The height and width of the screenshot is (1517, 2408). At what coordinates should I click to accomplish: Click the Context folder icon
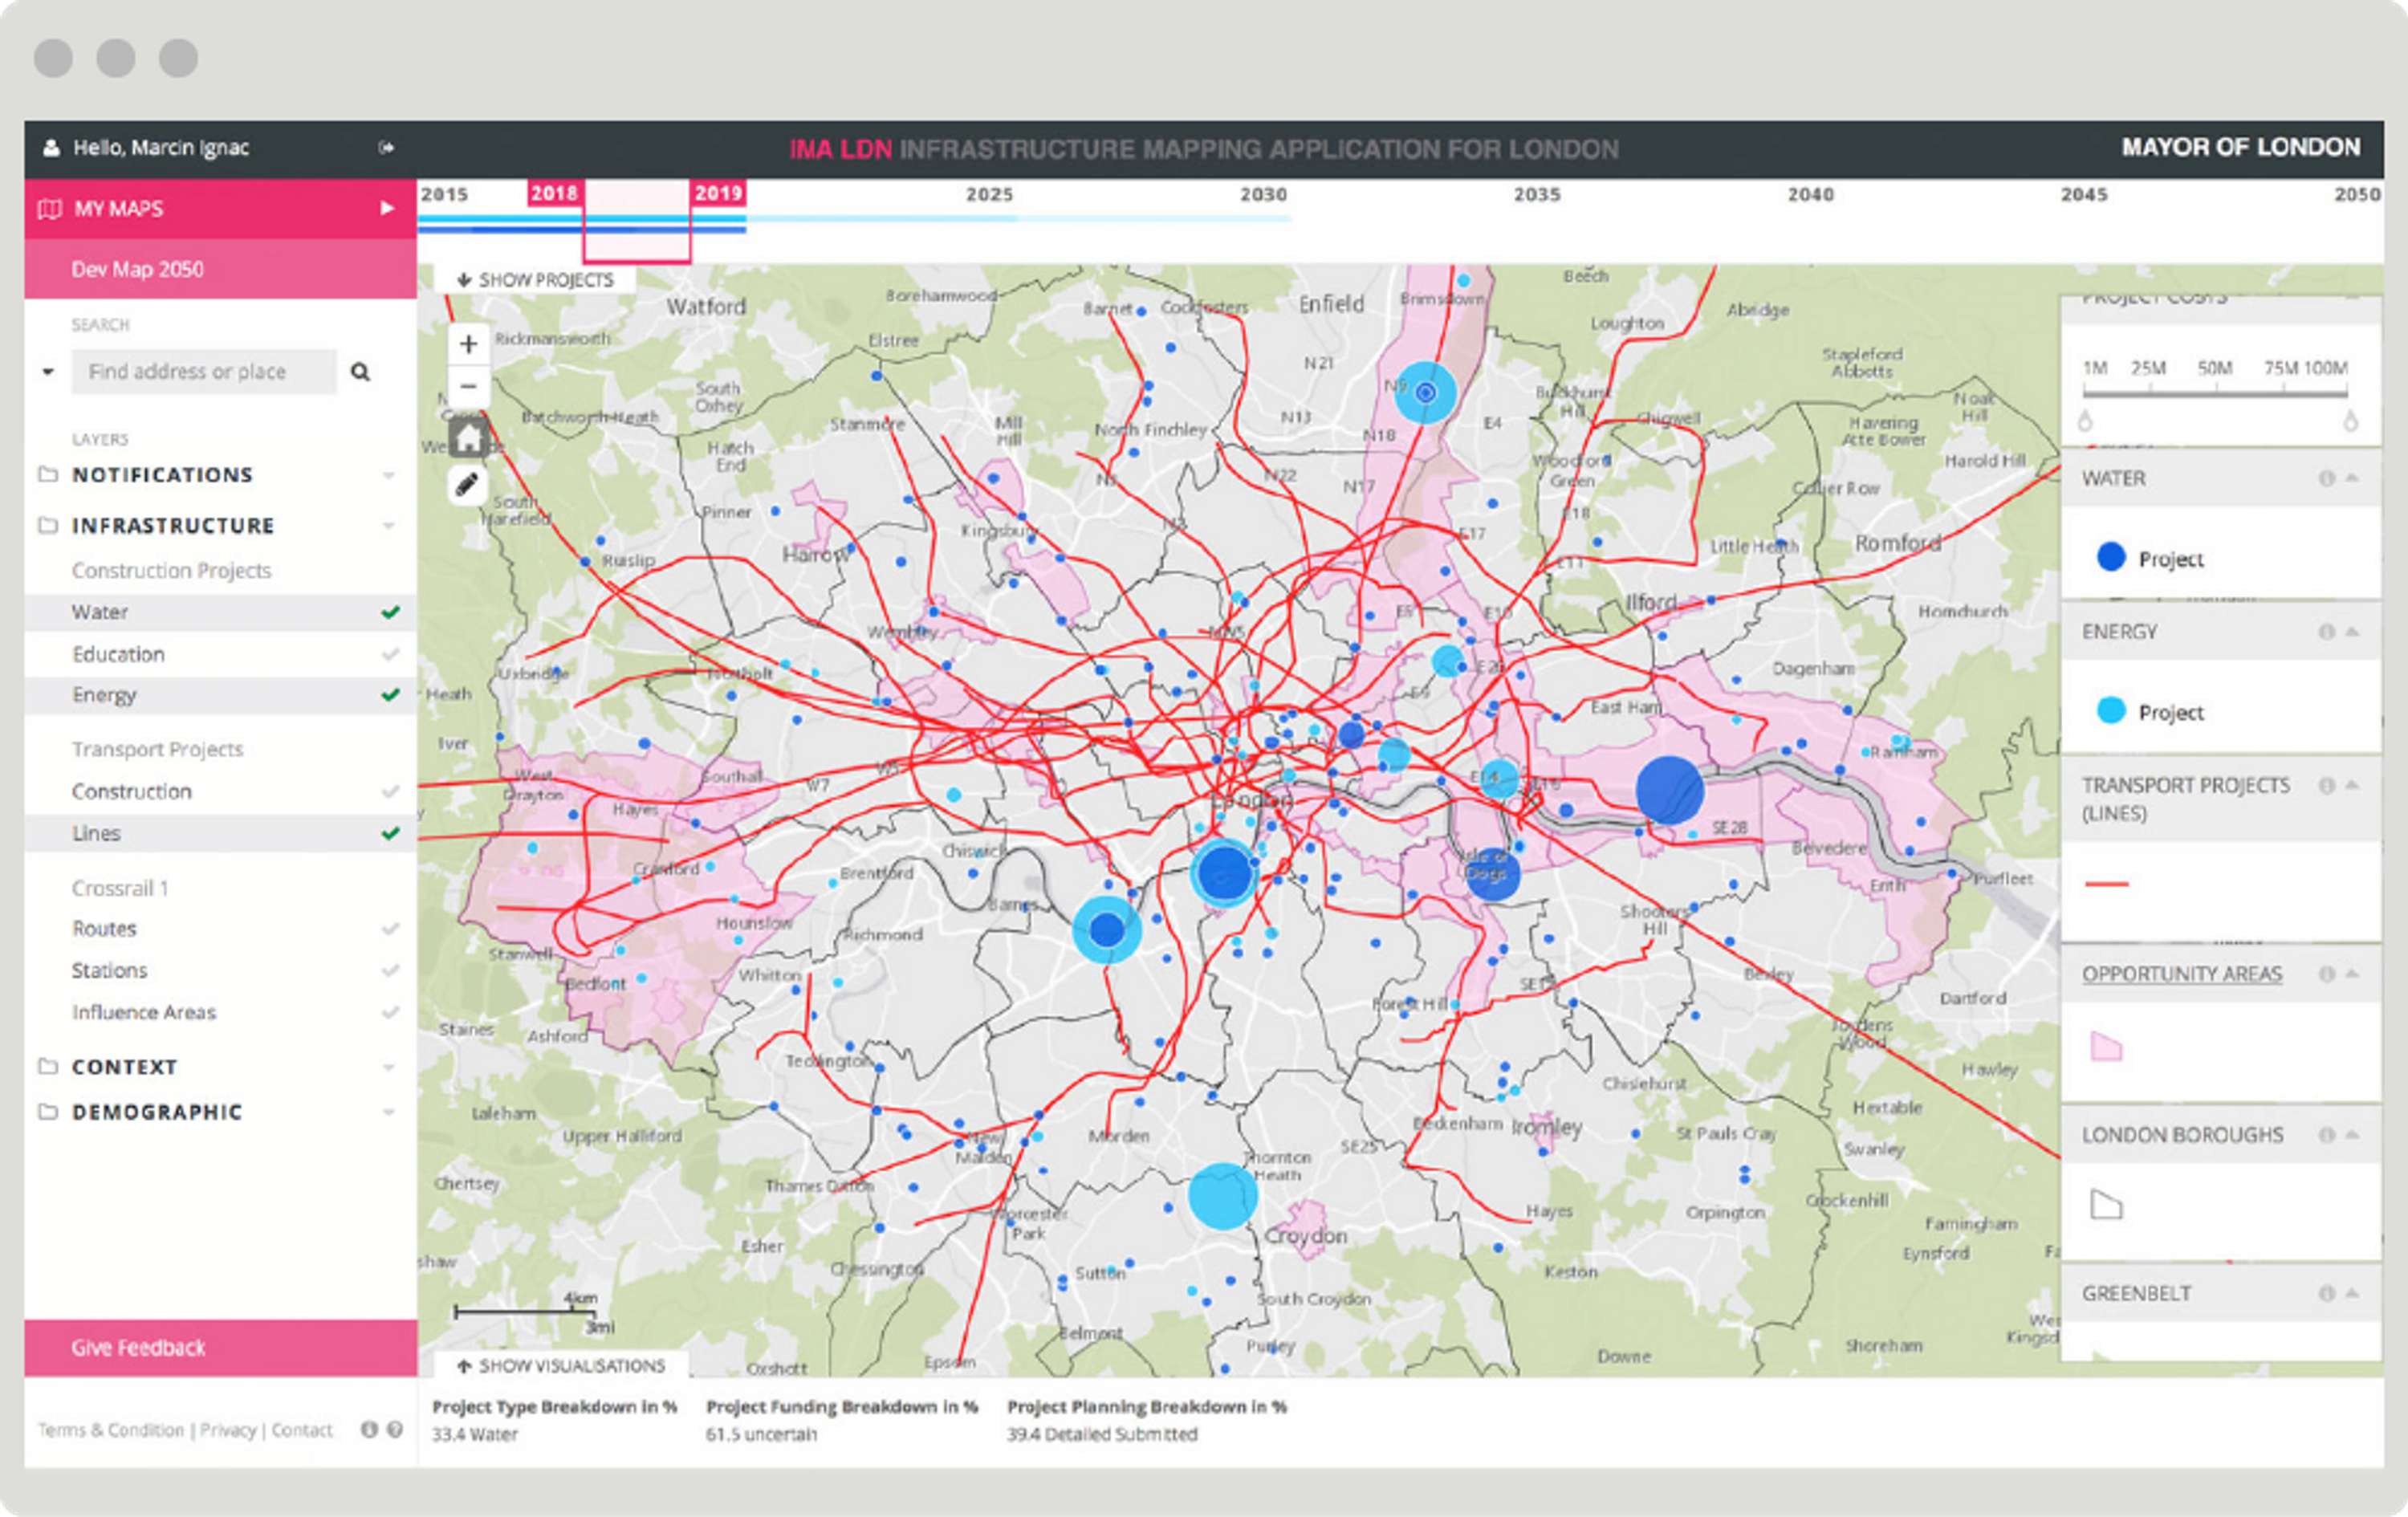[x=48, y=1066]
